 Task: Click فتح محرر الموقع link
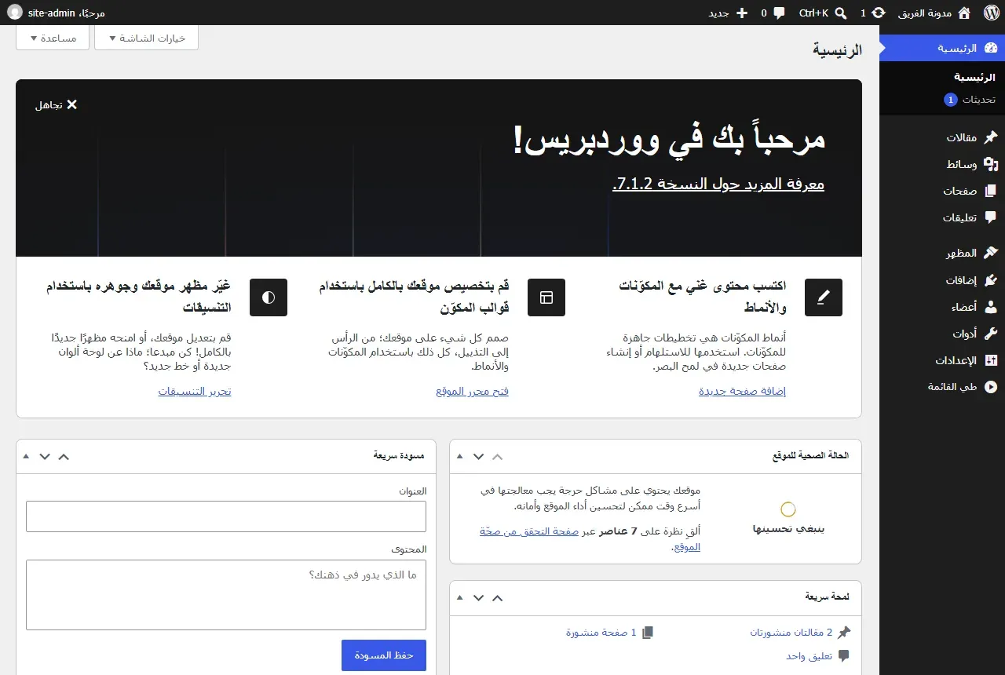[x=473, y=391]
